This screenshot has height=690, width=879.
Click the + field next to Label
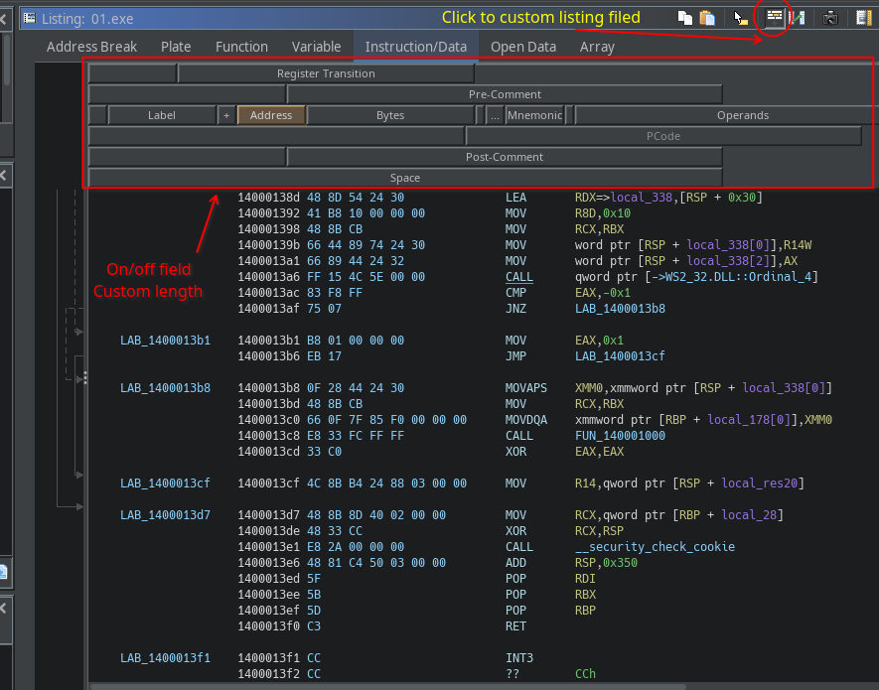coord(226,115)
